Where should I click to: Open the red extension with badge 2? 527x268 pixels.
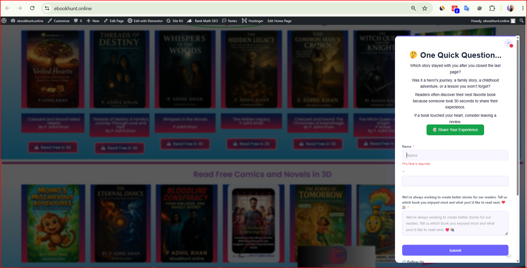click(x=455, y=9)
